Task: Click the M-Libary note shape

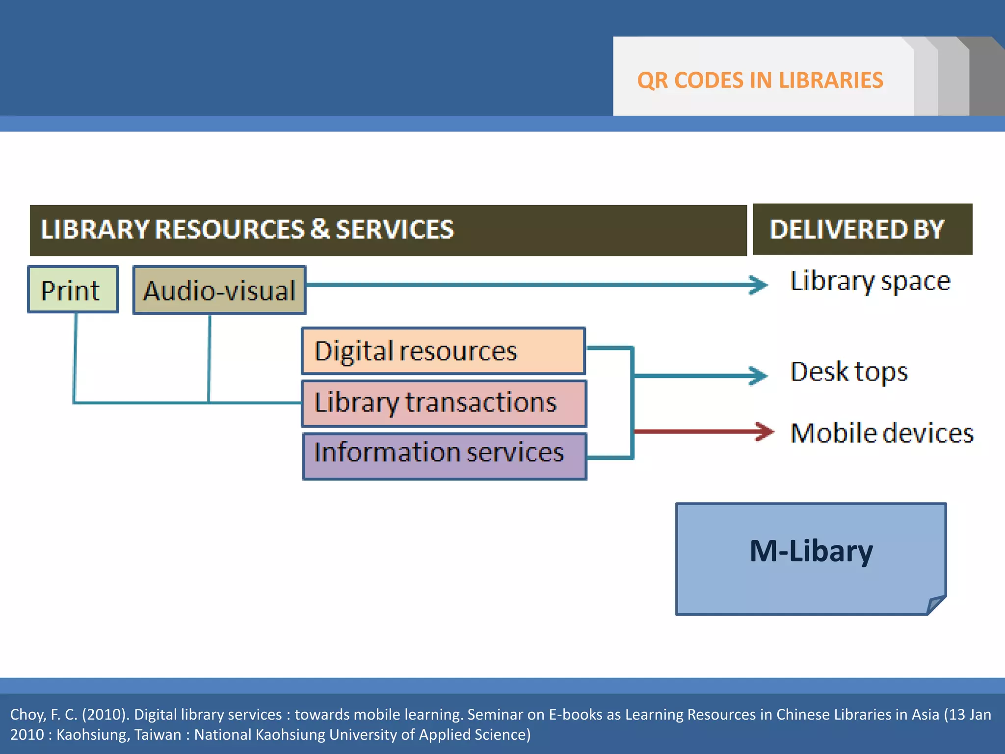Action: [x=811, y=558]
